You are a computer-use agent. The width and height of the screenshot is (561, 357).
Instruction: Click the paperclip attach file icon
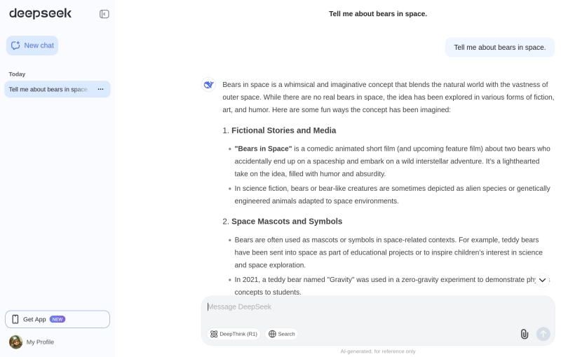524,334
